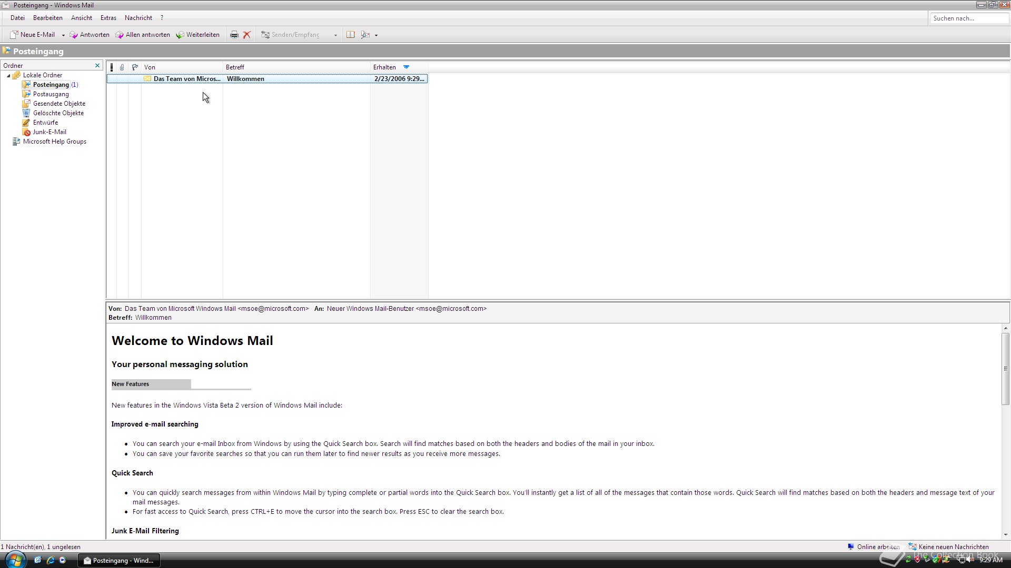Click the message count status text

(x=41, y=547)
